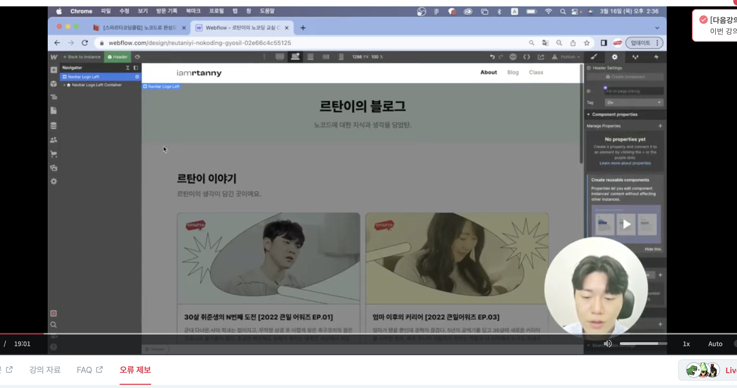Click the settings icon on Navbar Logo Left row
This screenshot has height=388, width=737.
137,76
